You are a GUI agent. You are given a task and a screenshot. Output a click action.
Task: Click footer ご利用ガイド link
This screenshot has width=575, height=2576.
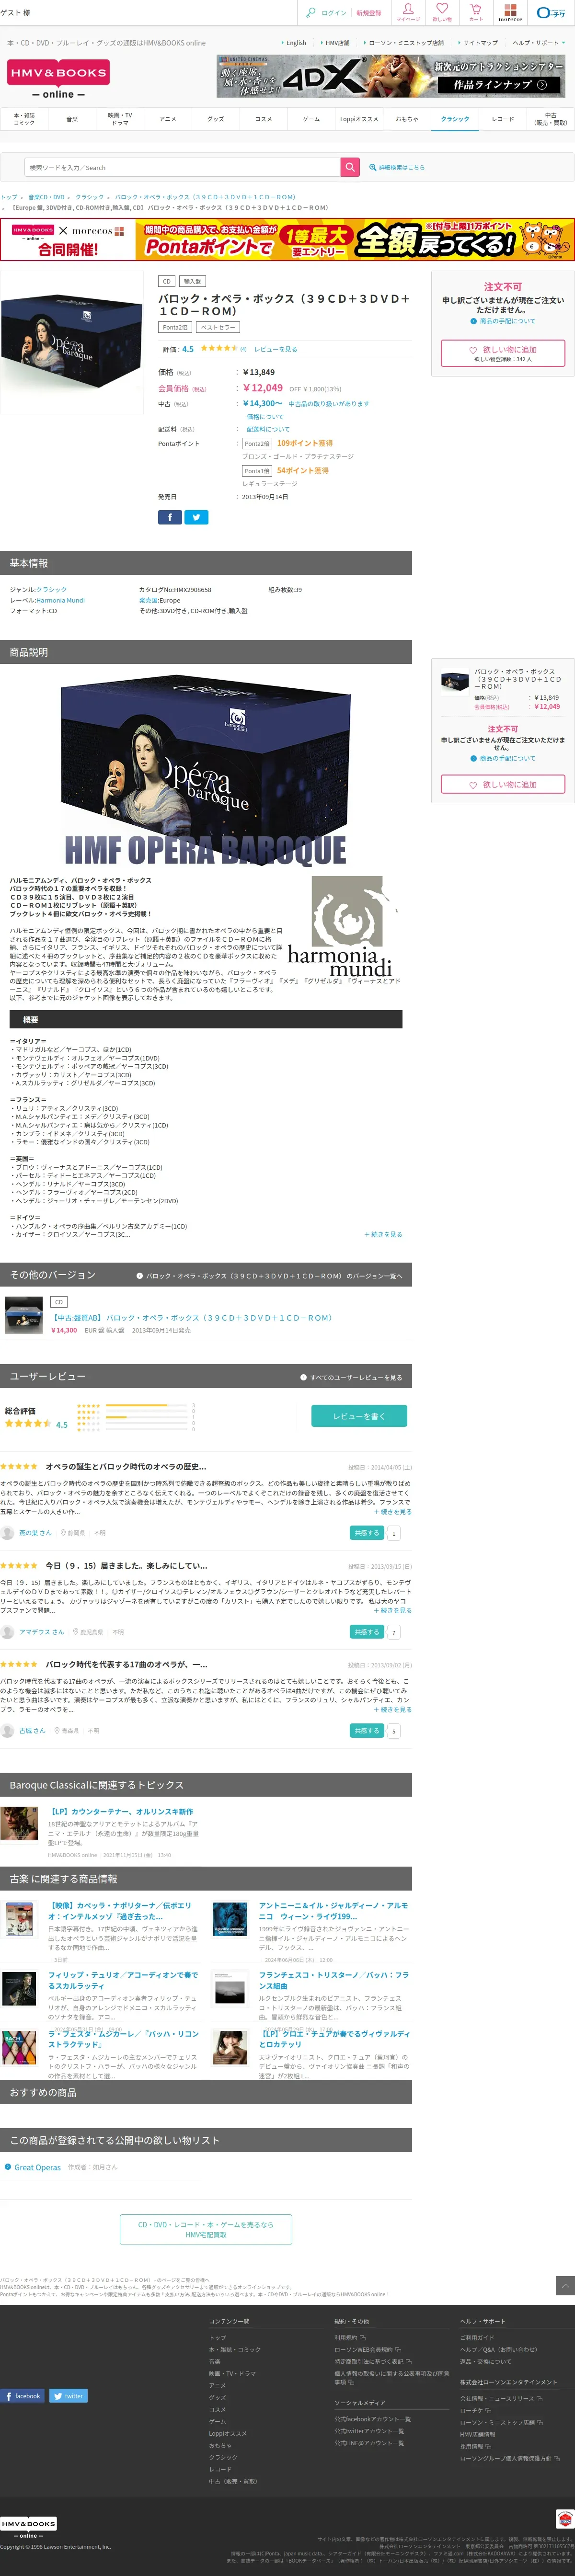(477, 2337)
